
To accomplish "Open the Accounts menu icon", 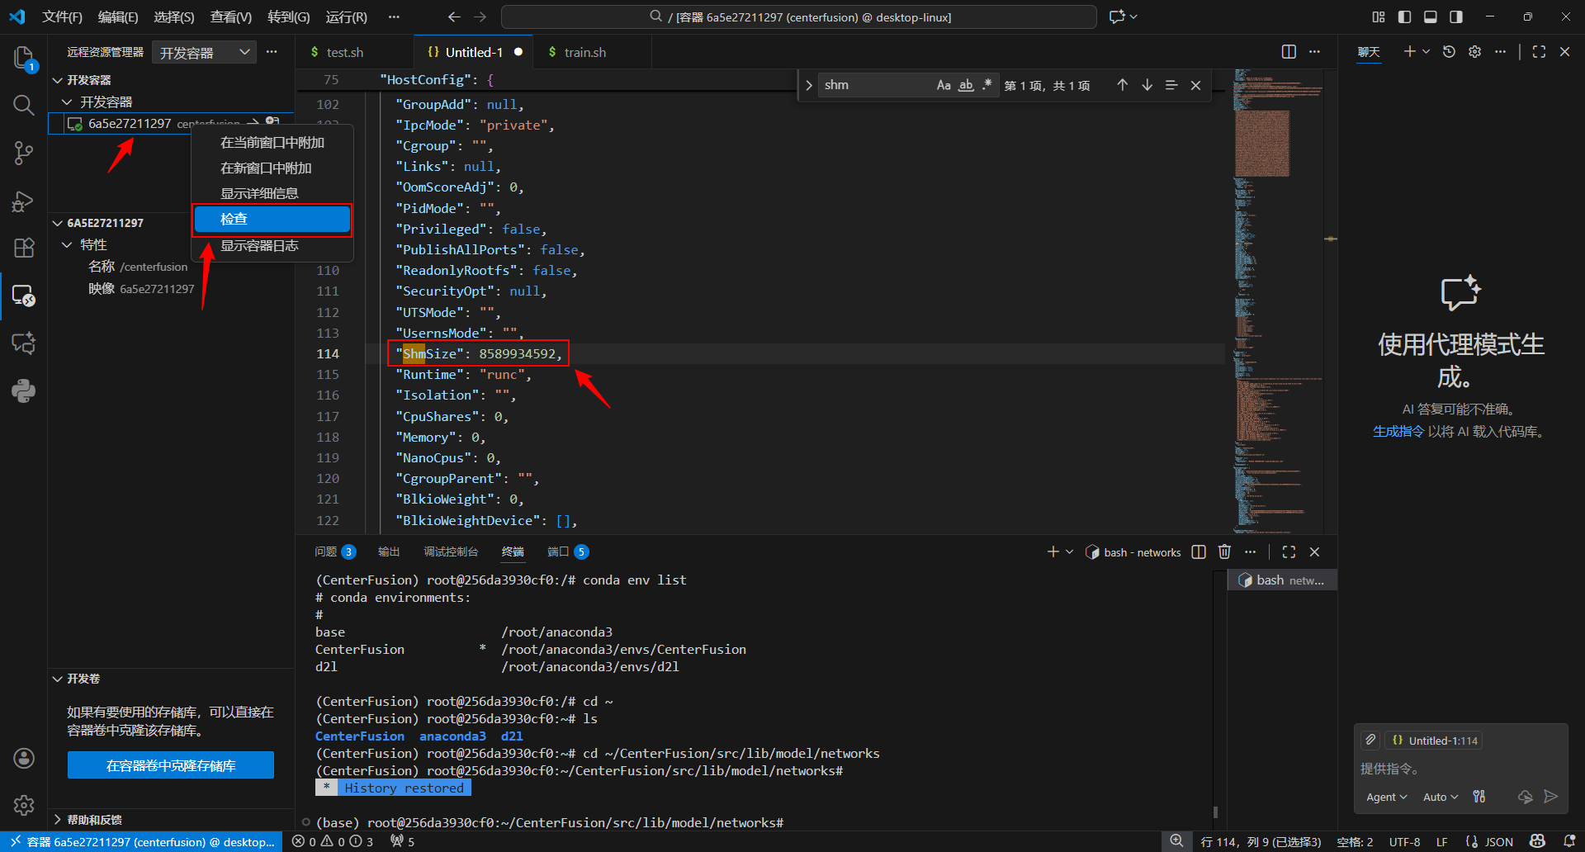I will click(x=24, y=758).
